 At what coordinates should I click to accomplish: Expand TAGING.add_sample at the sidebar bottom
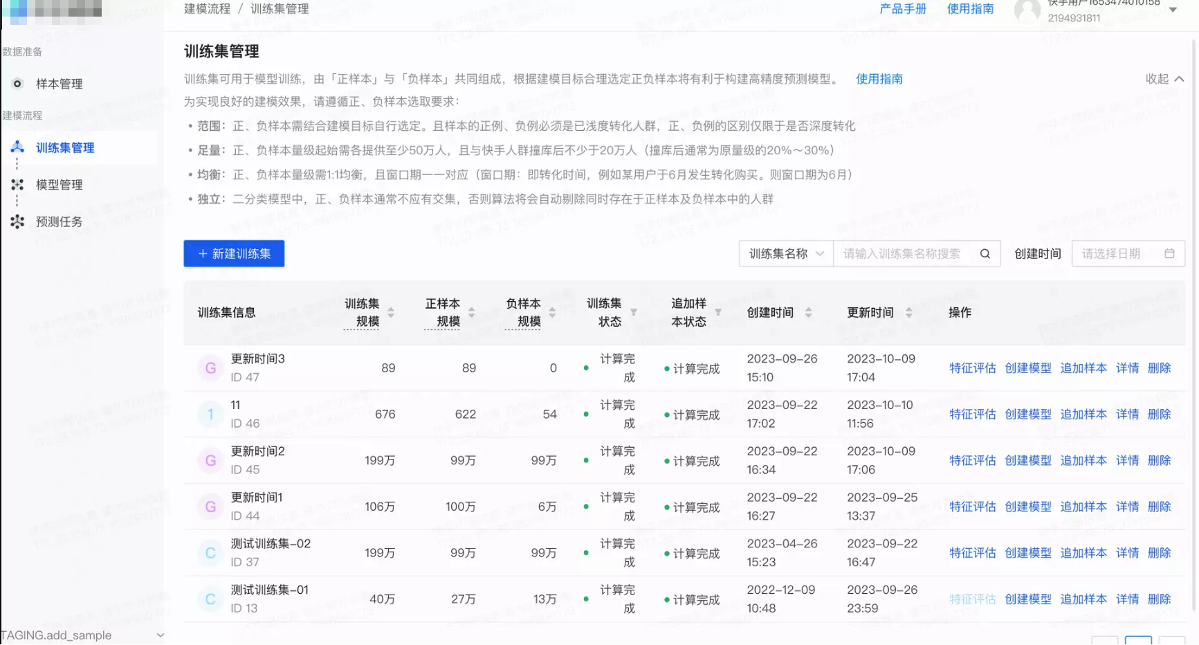161,635
